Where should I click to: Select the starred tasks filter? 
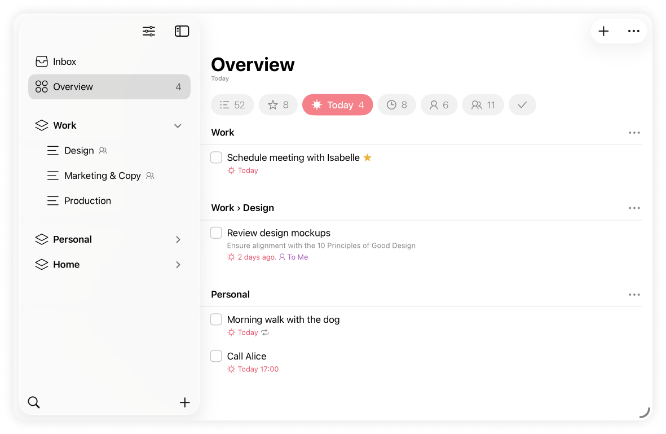click(278, 105)
